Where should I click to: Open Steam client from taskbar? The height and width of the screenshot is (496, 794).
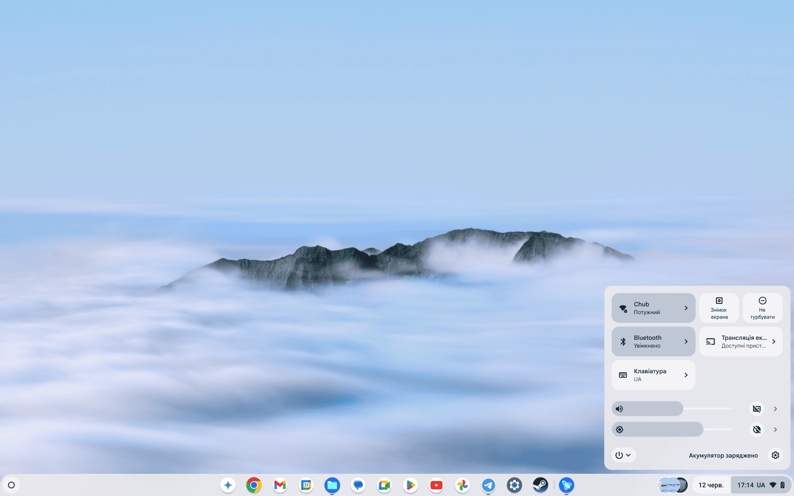pyautogui.click(x=540, y=484)
